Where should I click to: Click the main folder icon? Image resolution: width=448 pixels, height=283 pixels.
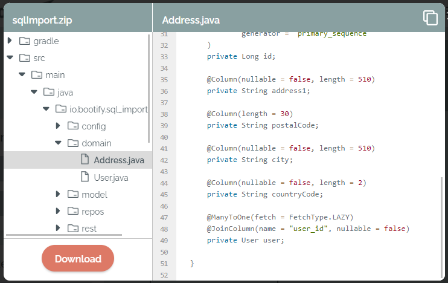[37, 75]
